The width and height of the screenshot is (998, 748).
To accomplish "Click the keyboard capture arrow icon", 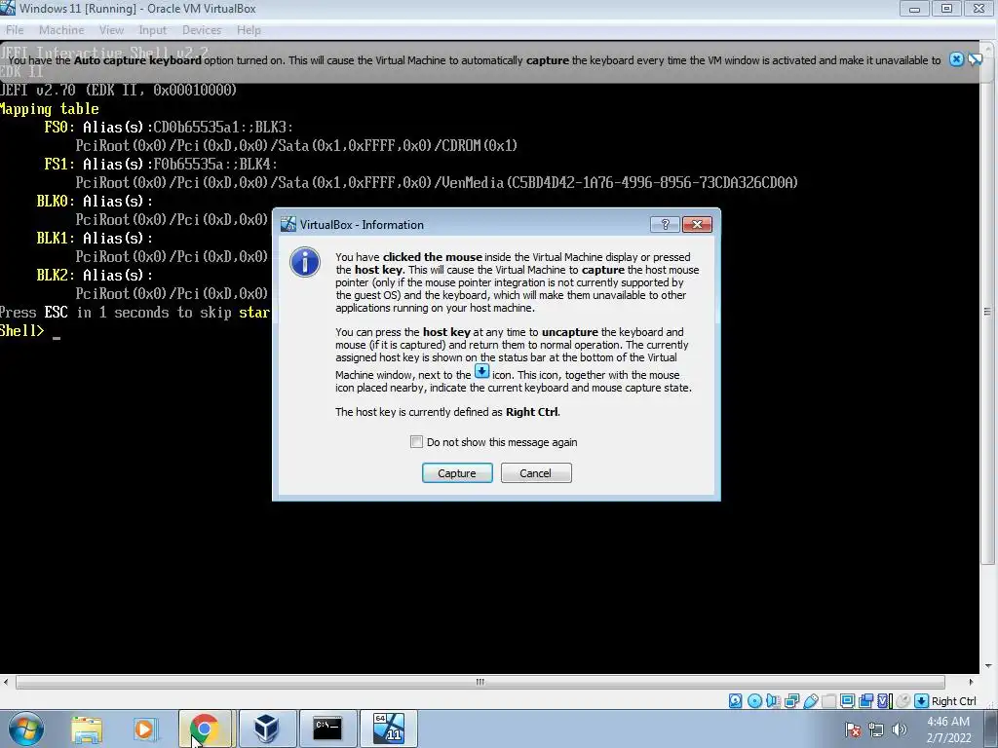I will (x=921, y=701).
